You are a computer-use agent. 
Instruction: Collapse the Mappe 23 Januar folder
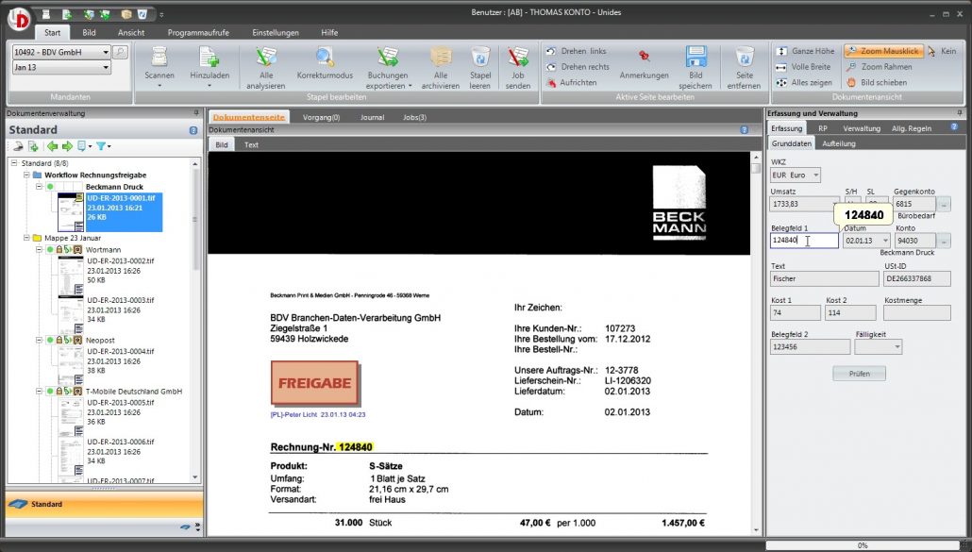click(26, 238)
